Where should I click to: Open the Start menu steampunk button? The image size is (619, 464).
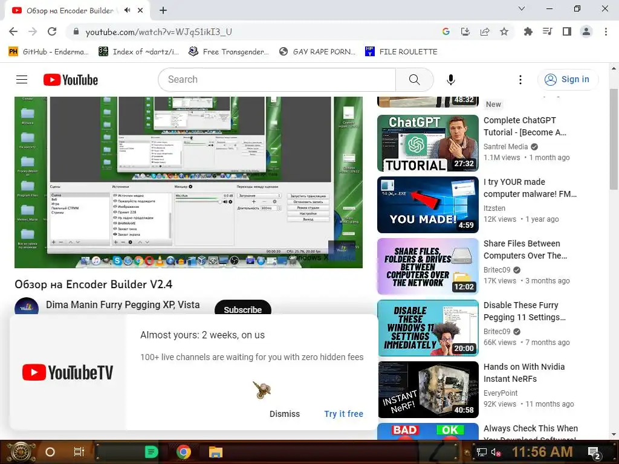[21, 452]
